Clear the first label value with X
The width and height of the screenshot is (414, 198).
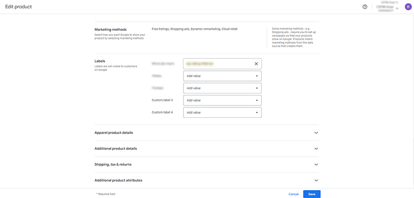[256, 64]
